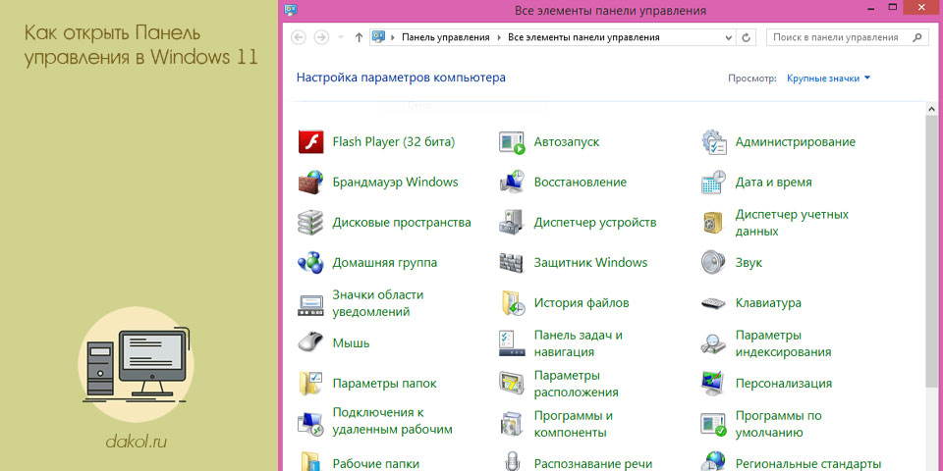This screenshot has height=471, width=943.
Task: Open the Панель задач и навигация icon
Action: tap(512, 343)
